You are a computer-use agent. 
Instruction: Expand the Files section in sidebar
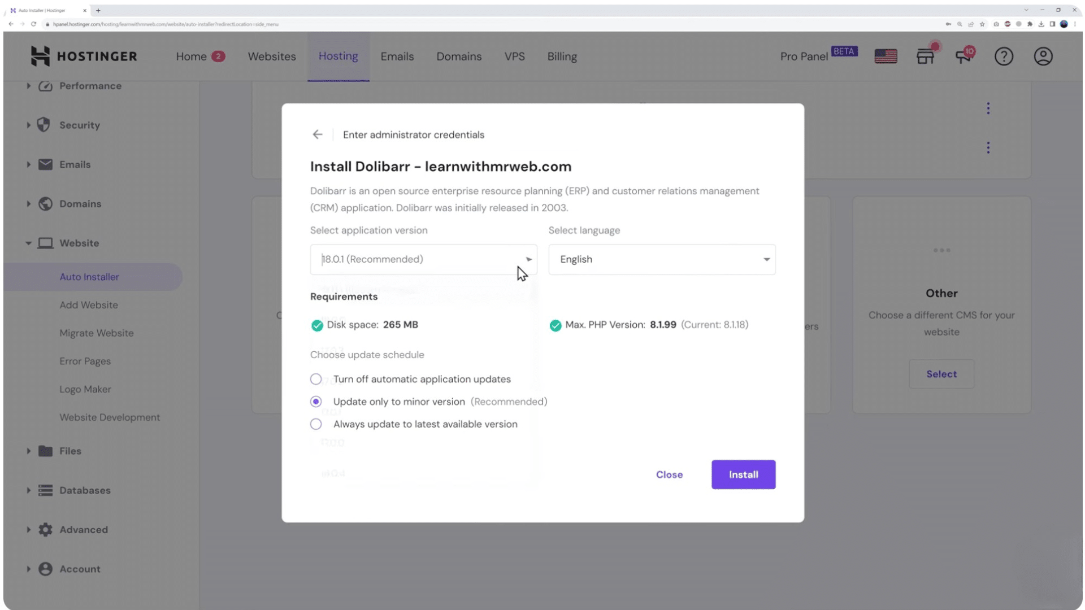(x=70, y=451)
